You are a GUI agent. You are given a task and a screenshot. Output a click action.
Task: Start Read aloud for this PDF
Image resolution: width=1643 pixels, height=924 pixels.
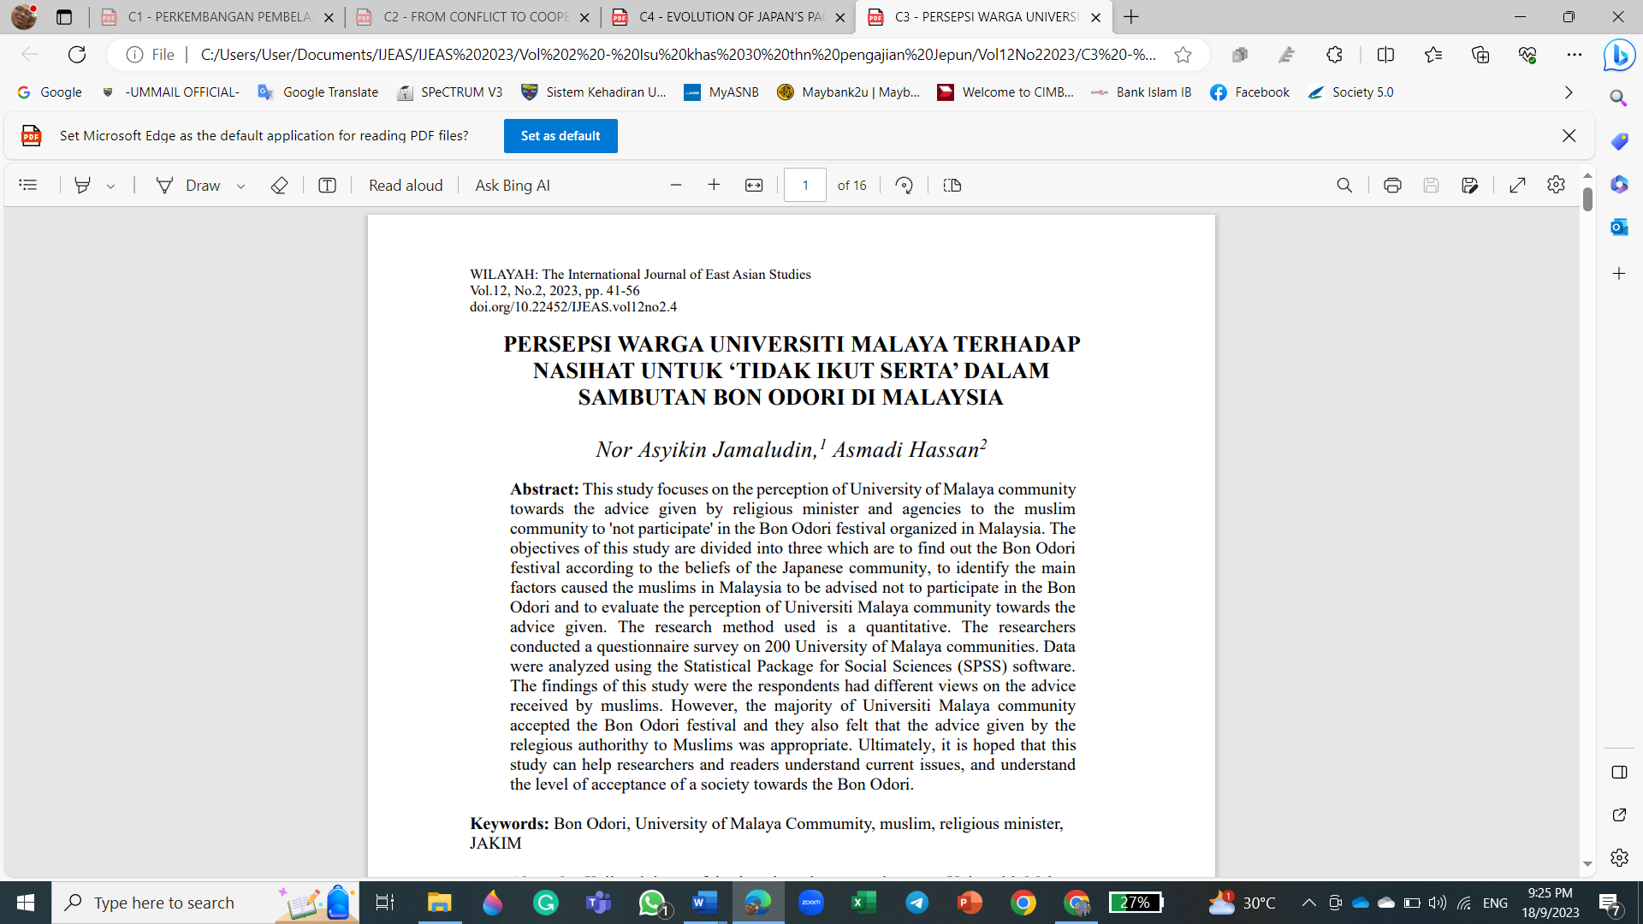click(x=406, y=185)
